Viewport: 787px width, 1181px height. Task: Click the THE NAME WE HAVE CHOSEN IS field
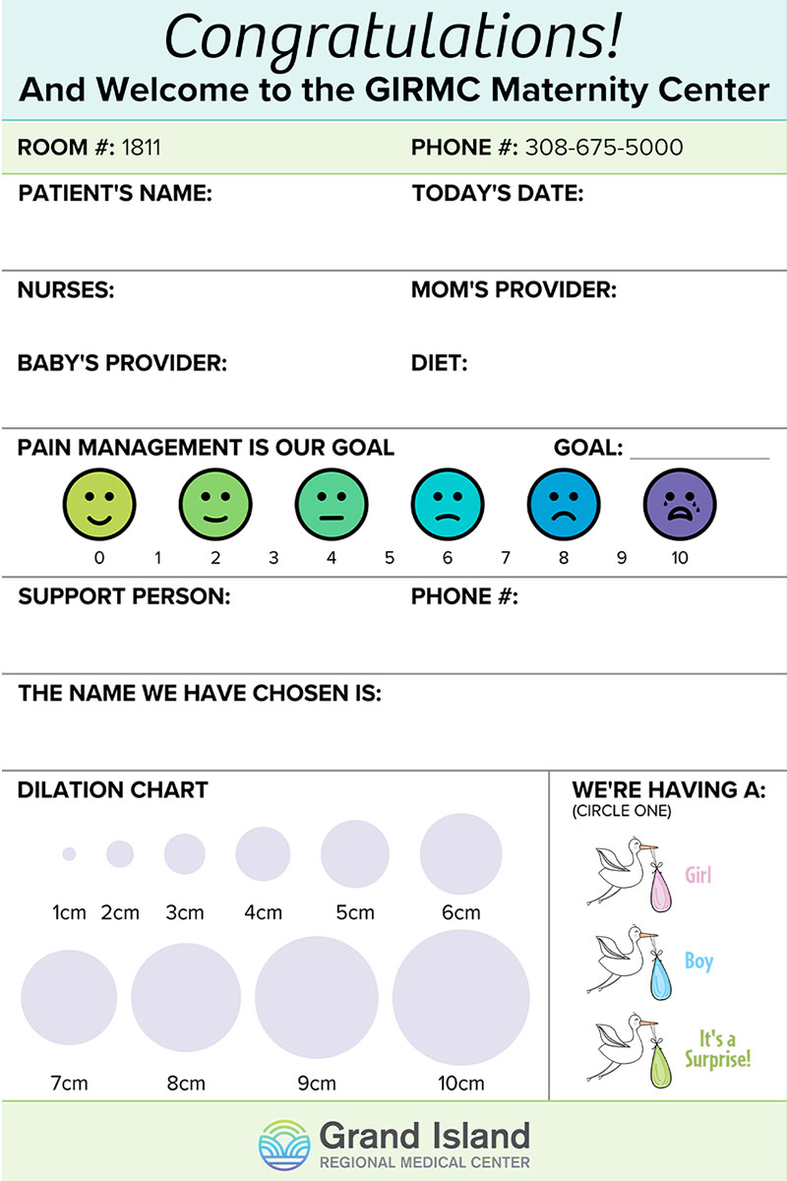[393, 721]
